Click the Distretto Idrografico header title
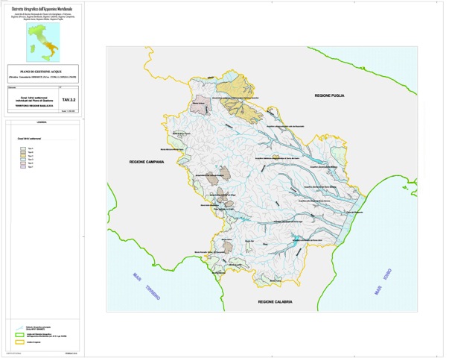The height and width of the screenshot is (358, 449). pos(42,8)
